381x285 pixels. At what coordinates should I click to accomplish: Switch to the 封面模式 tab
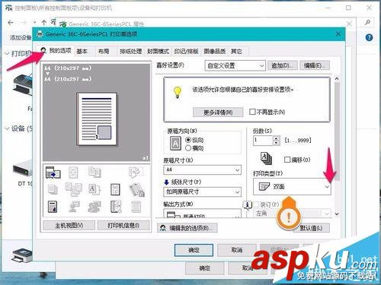tap(158, 52)
